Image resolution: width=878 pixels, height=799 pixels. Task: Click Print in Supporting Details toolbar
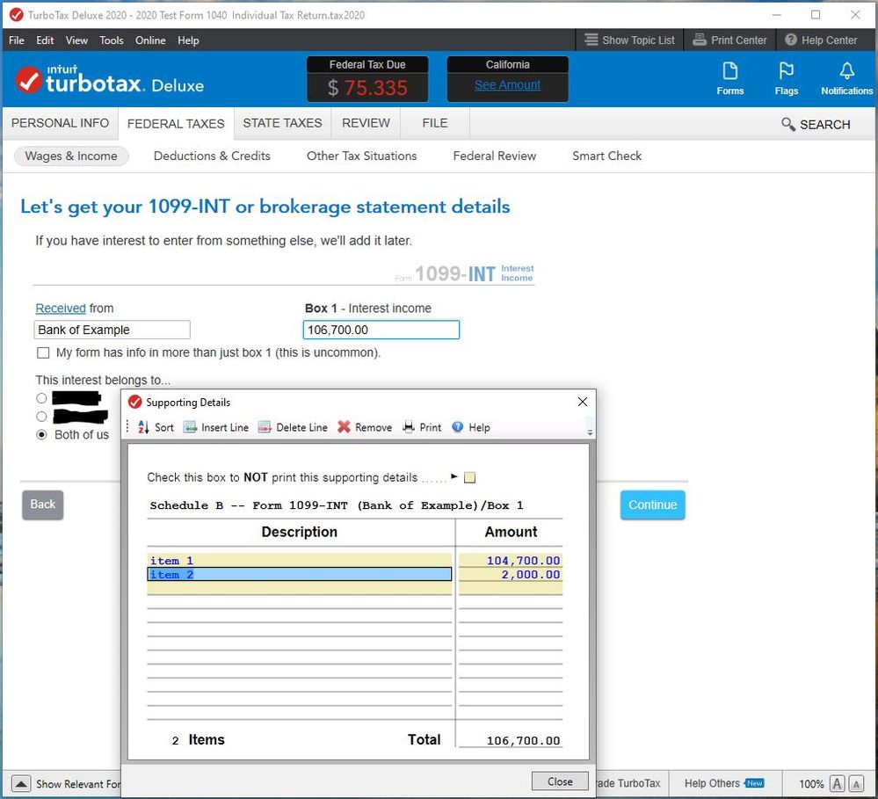(422, 427)
